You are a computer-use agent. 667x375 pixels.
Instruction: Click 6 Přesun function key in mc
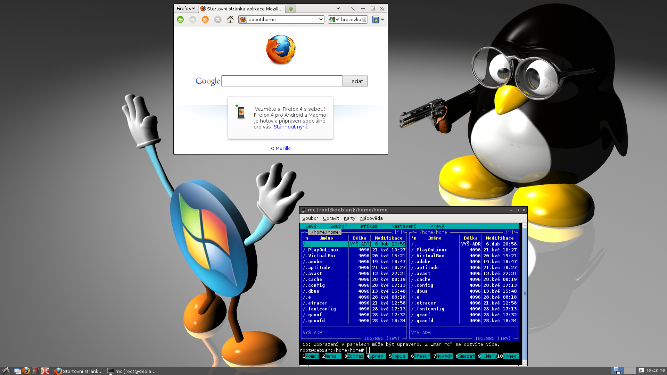(x=420, y=356)
